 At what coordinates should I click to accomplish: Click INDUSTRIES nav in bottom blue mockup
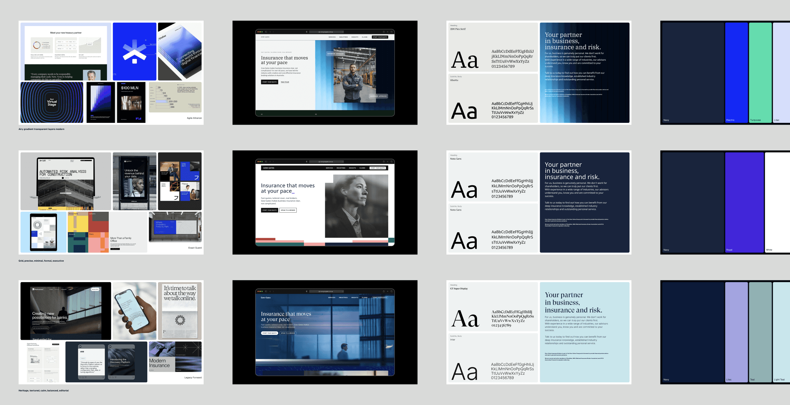[343, 297]
